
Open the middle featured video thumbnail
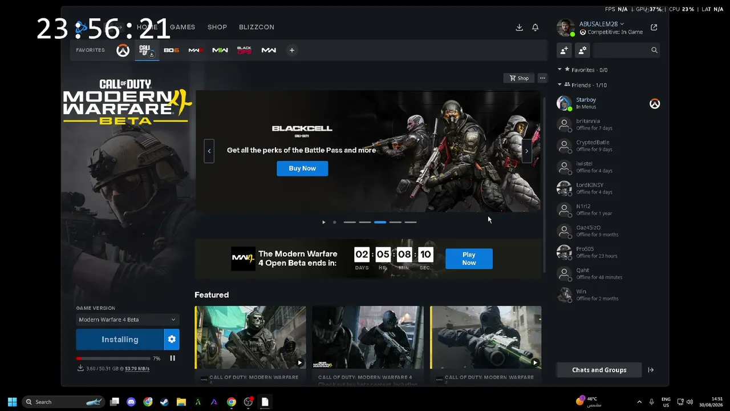[x=368, y=337]
